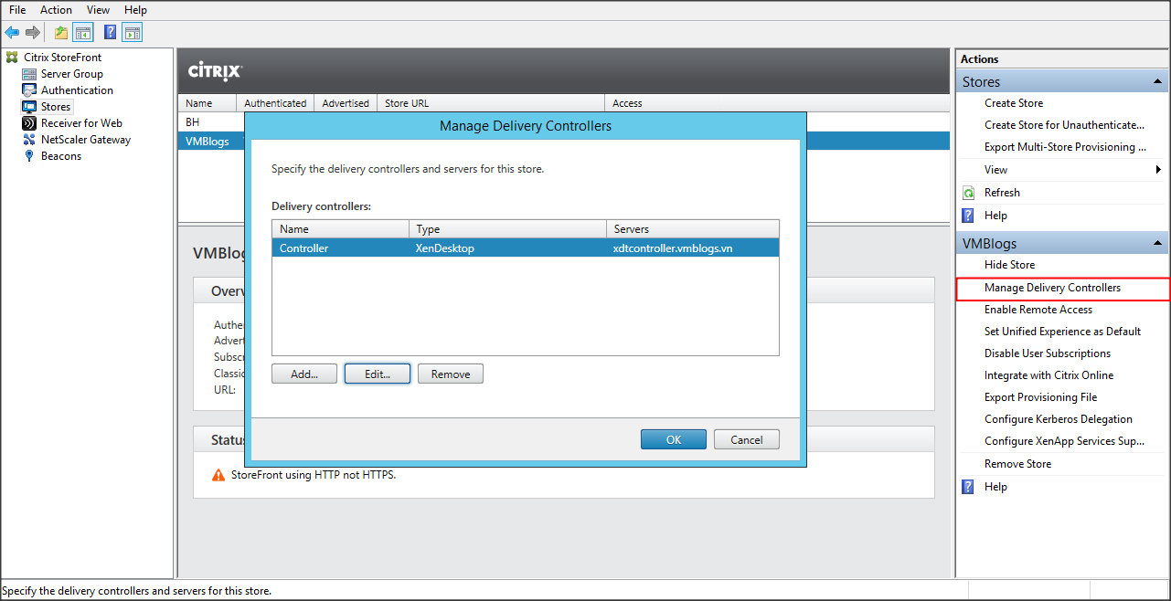Open the Action menu
1171x601 pixels.
[56, 9]
